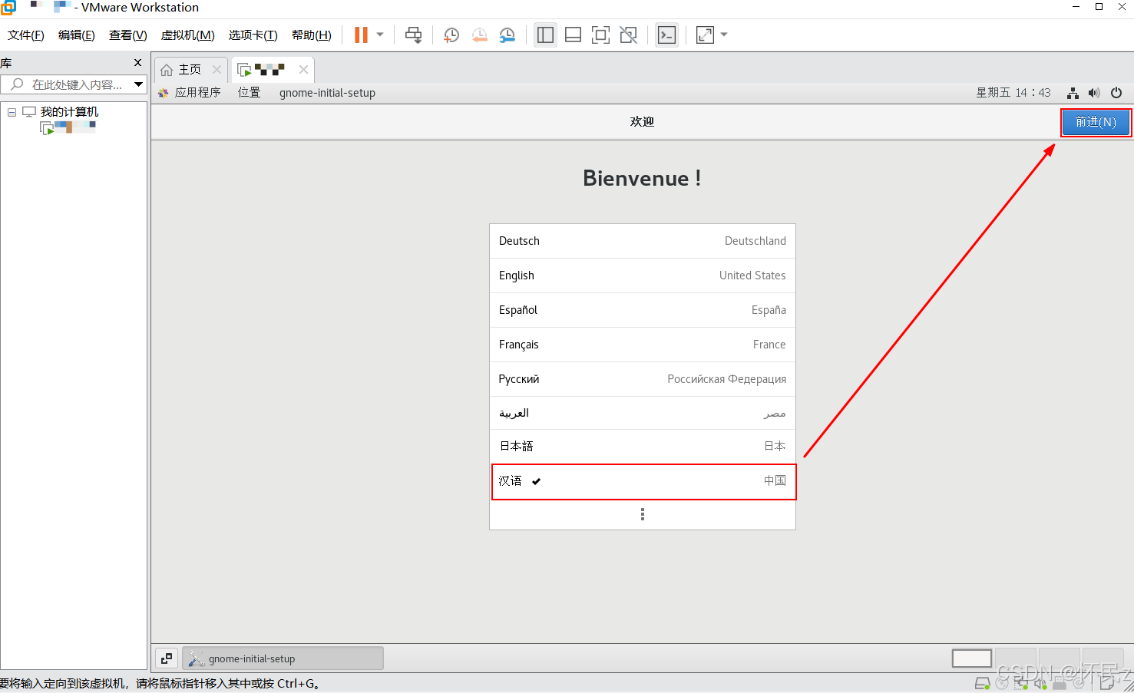Viewport: 1134px width, 693px height.
Task: Click the guest power icon in top bar
Action: point(1116,93)
